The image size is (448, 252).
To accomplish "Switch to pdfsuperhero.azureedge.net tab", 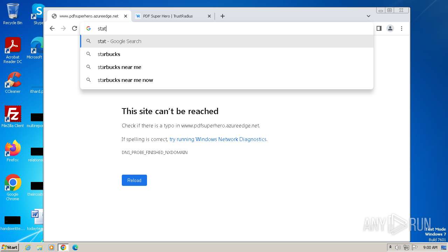I will click(89, 16).
